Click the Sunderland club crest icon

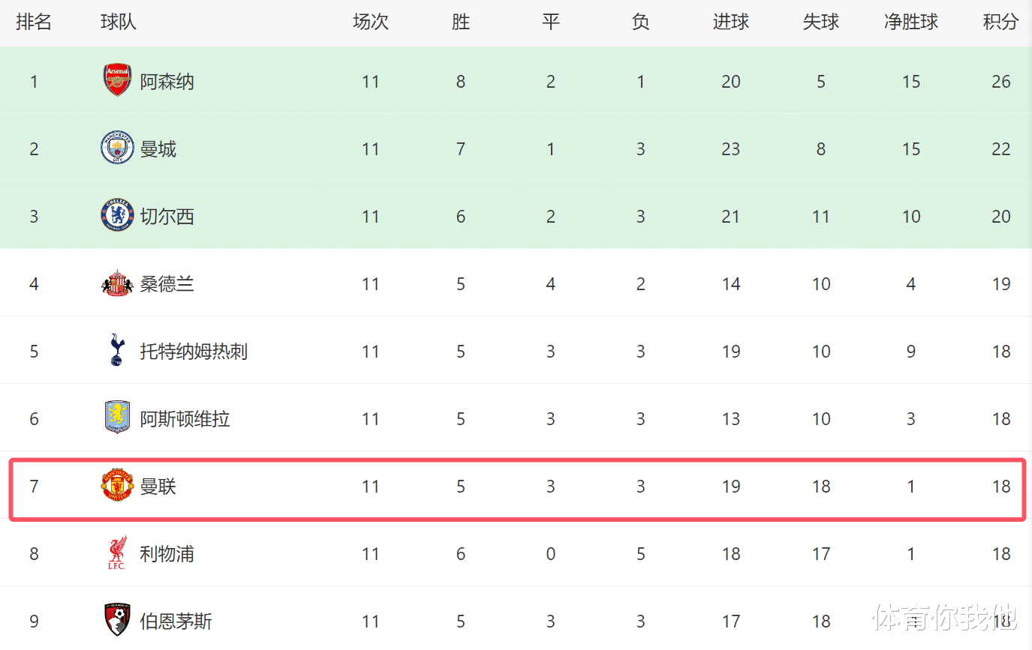pyautogui.click(x=117, y=283)
